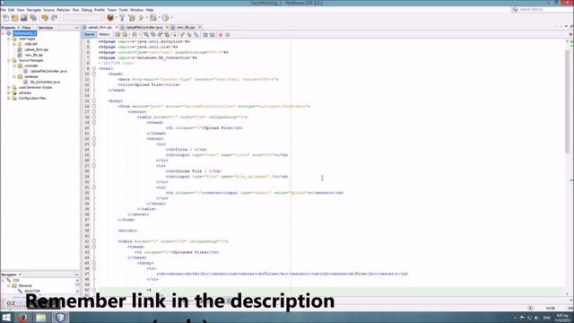
Task: Expand the Load Generator Scripts node
Action: [x=9, y=87]
